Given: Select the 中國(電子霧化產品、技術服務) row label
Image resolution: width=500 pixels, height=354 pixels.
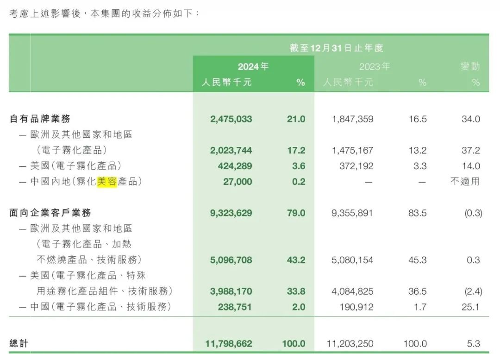Looking at the screenshot, I should click(x=95, y=307).
